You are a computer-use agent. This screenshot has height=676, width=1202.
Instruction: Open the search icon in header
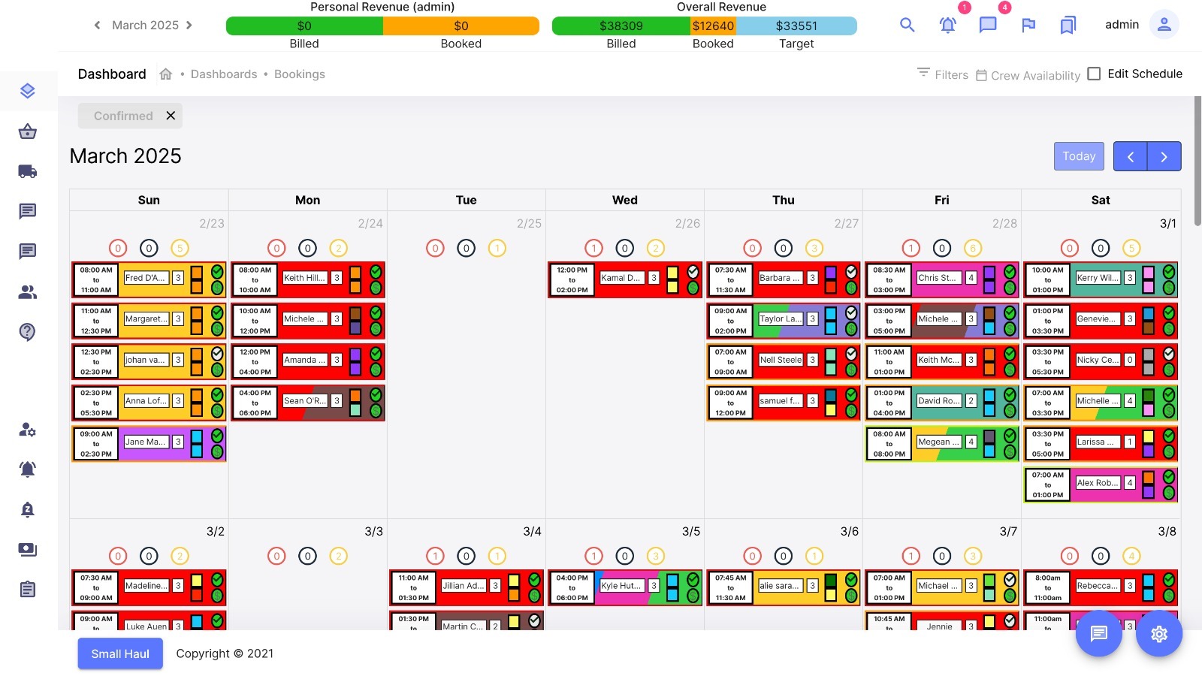coord(907,25)
